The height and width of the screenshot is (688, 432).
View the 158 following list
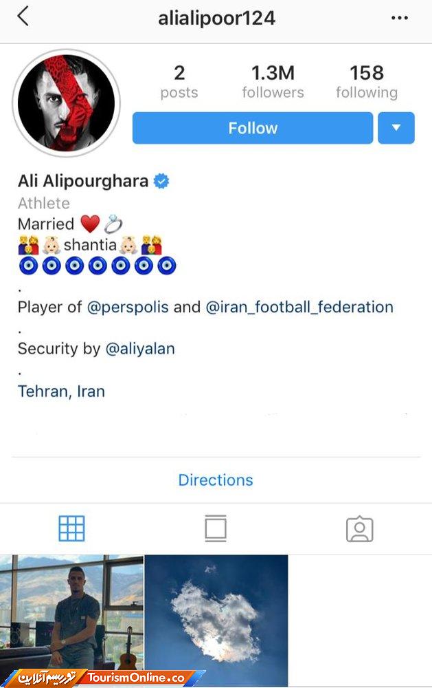(367, 82)
